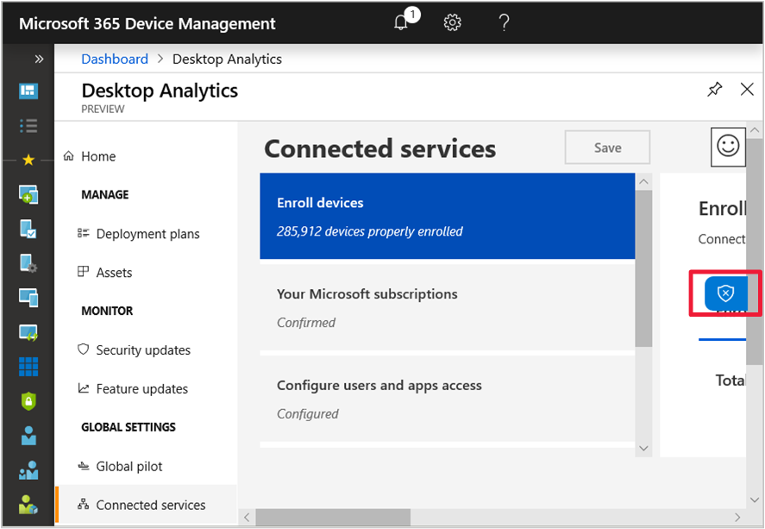Open the notifications bell icon

pos(401,22)
